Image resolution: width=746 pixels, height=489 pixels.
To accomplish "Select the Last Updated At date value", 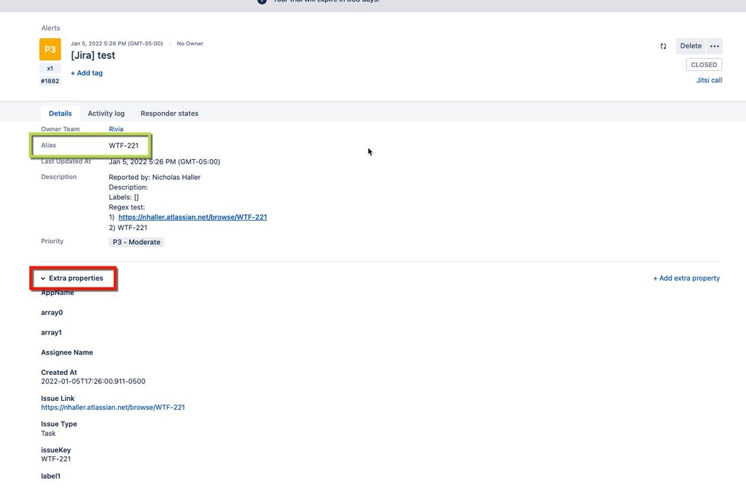I will 164,162.
